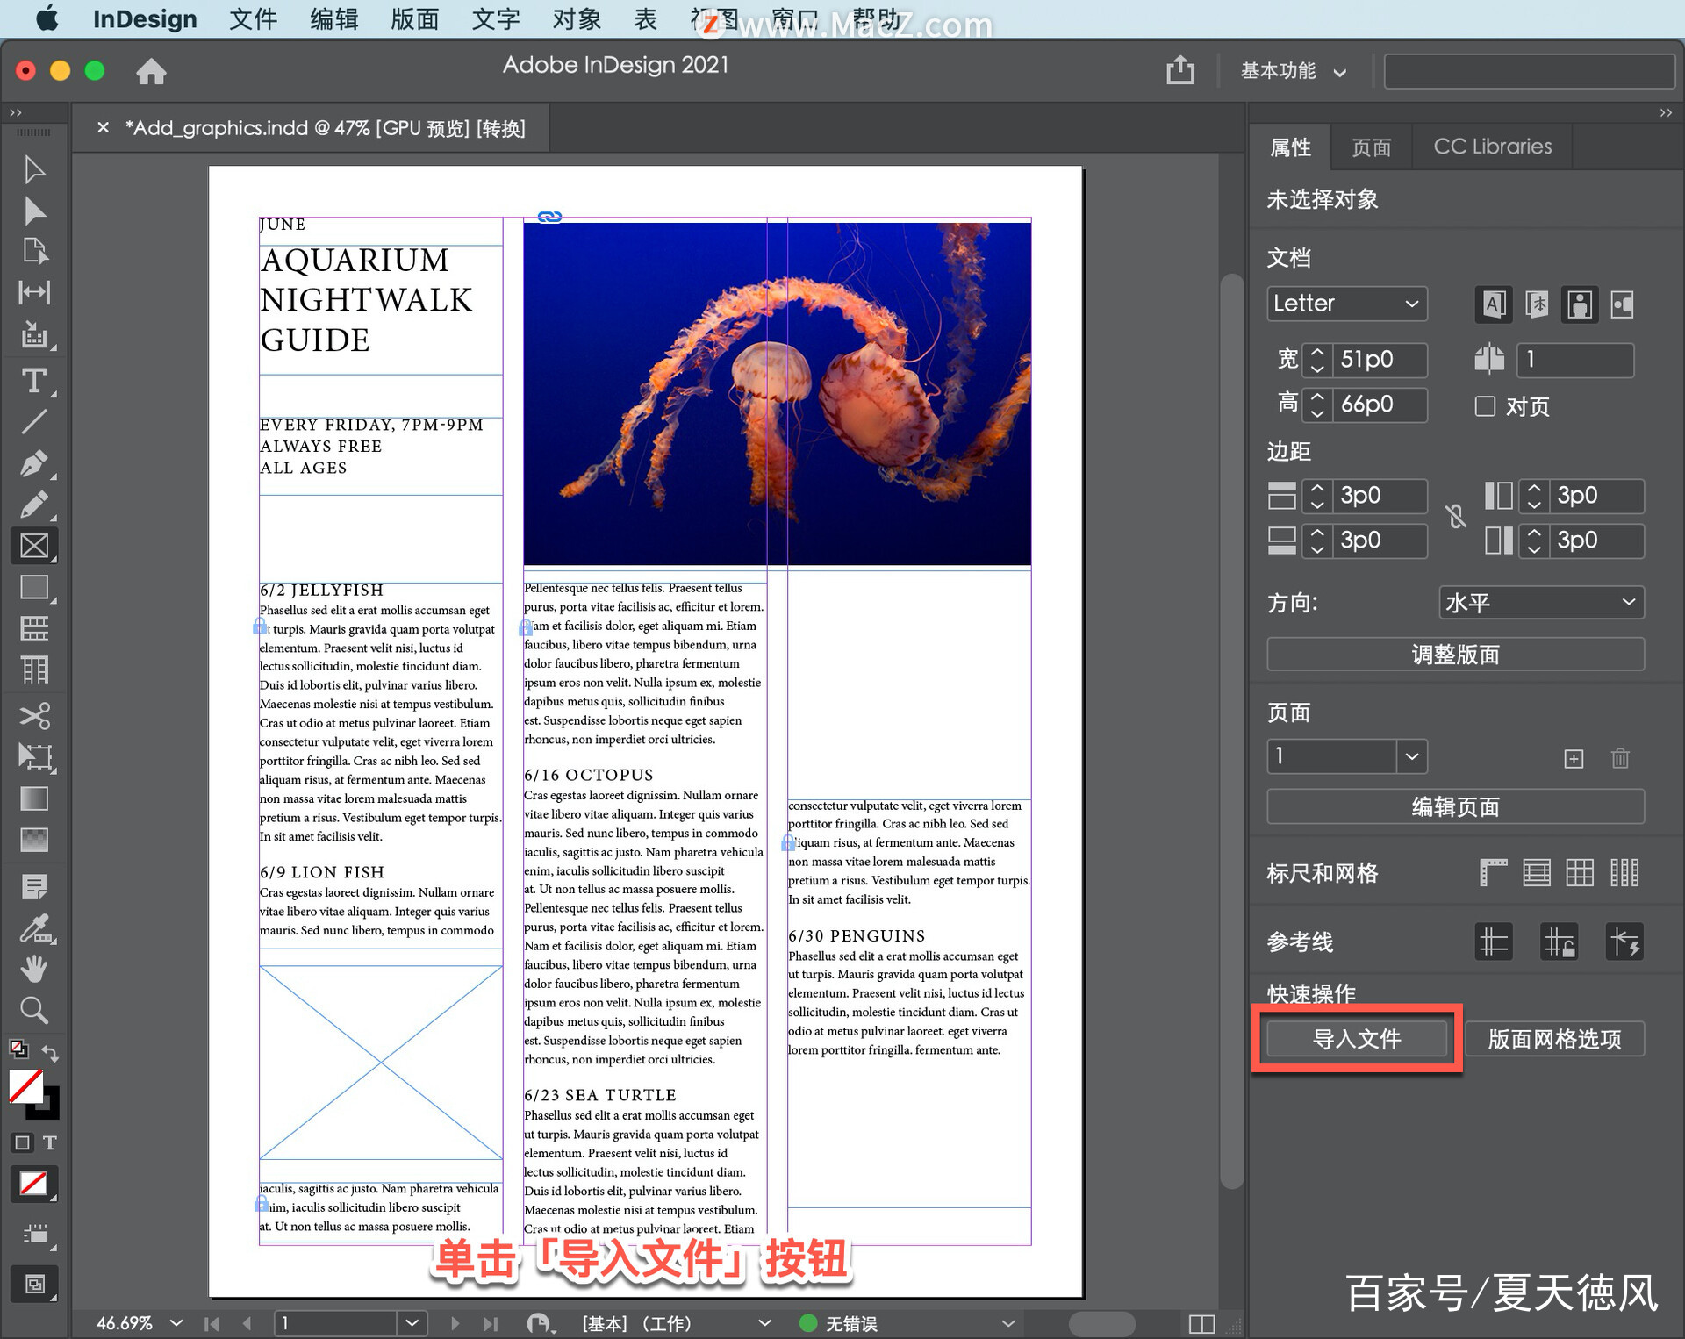
Task: Enable the 对页 facing-pages checkbox
Action: click(1485, 406)
